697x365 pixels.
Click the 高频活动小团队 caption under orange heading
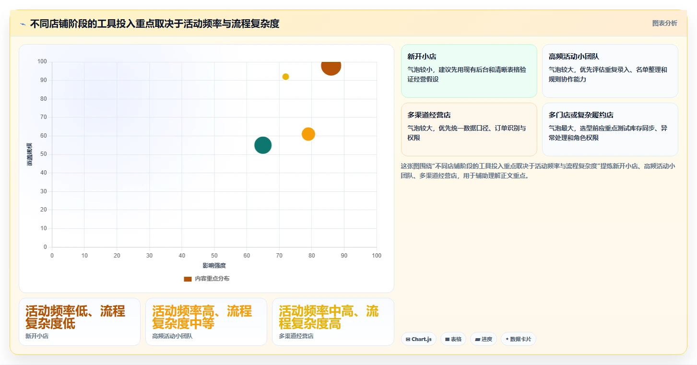coord(172,336)
